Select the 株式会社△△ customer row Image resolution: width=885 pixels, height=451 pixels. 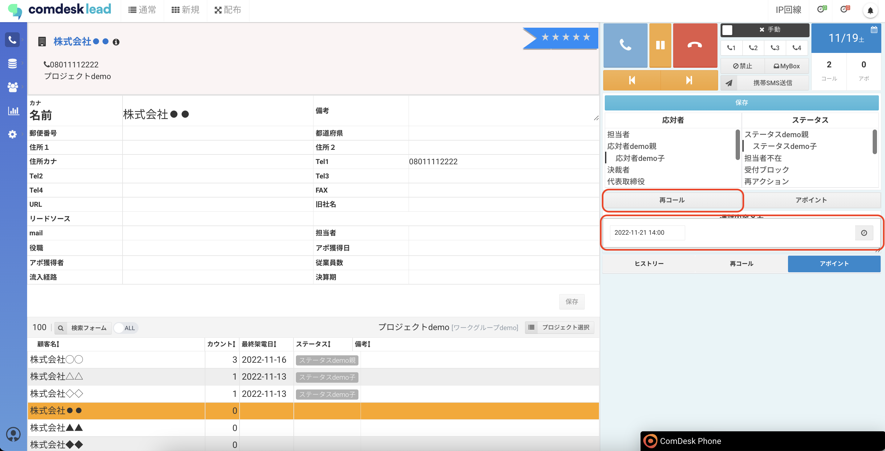click(313, 377)
